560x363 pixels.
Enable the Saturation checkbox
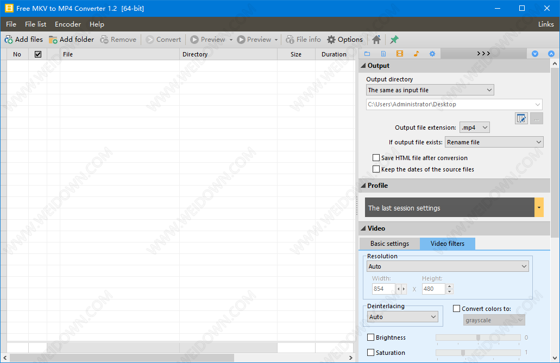coord(371,353)
